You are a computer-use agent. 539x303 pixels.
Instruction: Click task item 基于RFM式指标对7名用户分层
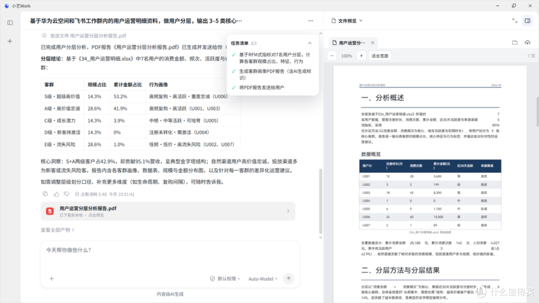(274, 58)
